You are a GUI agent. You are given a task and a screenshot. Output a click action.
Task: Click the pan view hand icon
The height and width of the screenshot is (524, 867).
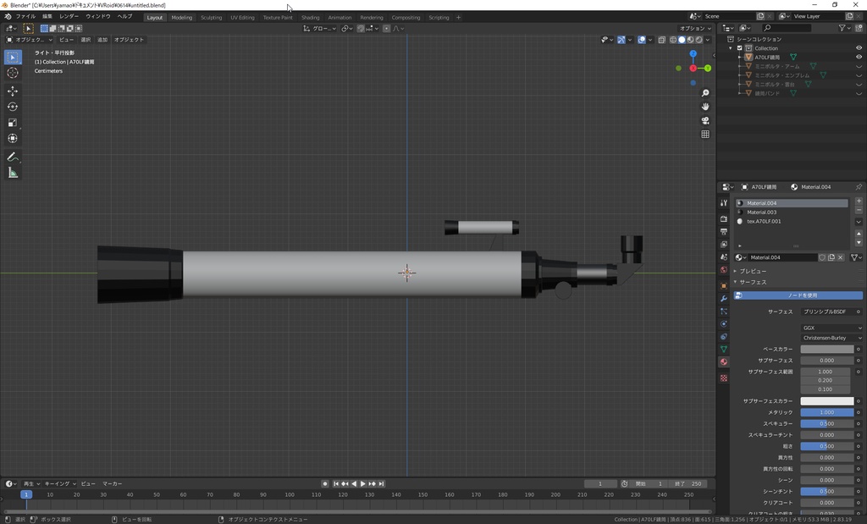(705, 107)
